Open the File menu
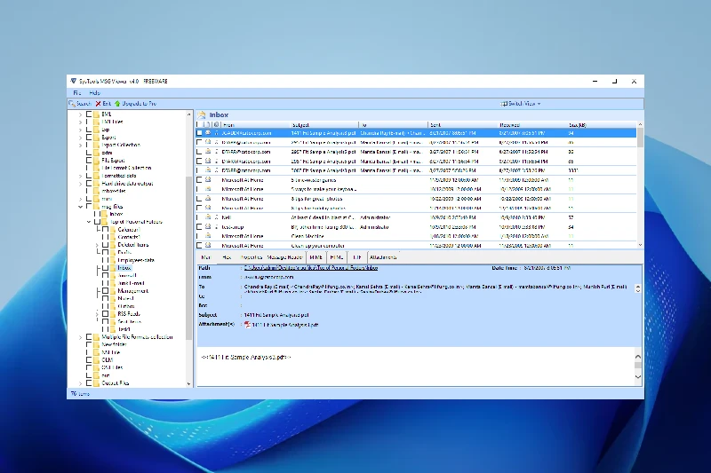Screen dimensions: 711x473 tap(77, 93)
